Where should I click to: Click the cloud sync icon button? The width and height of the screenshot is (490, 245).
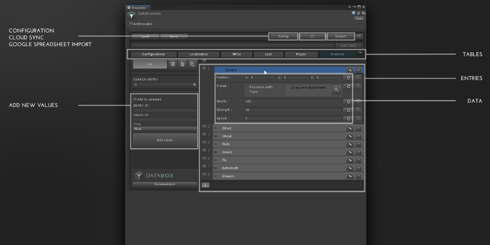click(x=312, y=36)
